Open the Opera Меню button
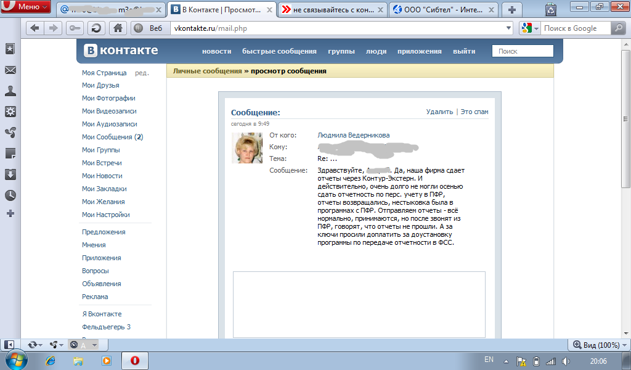631x370 pixels. [x=26, y=7]
